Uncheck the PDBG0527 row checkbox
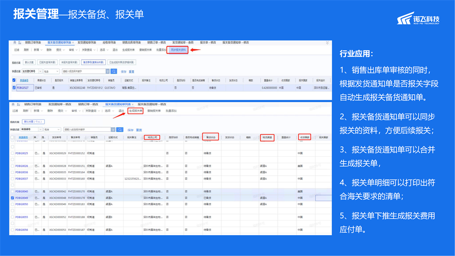Screen dimensions: 455x256 14,87
